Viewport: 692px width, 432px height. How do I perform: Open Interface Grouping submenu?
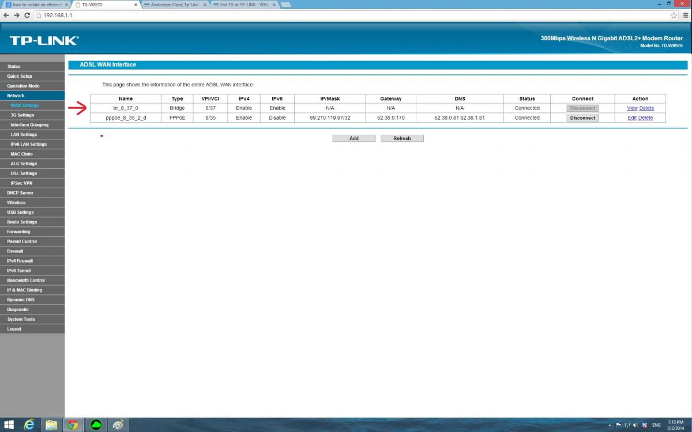coord(32,124)
